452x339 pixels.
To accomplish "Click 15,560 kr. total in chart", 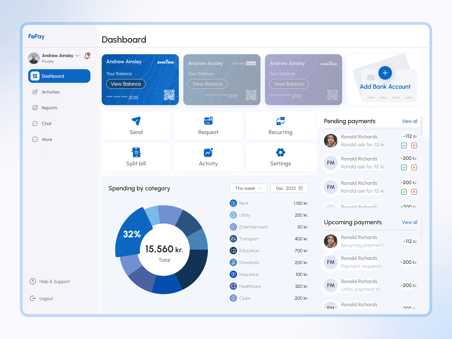I will pyautogui.click(x=164, y=249).
